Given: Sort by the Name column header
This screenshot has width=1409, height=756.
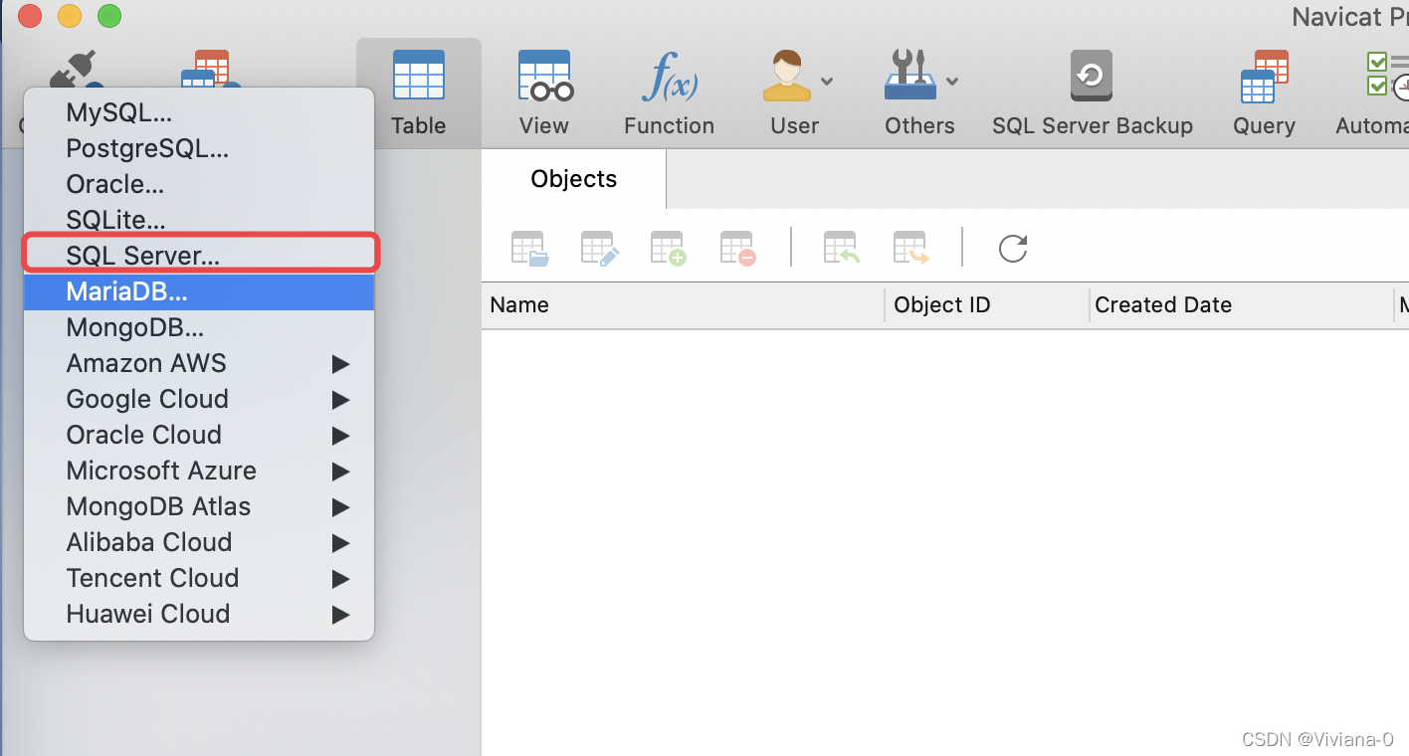Looking at the screenshot, I should (x=683, y=305).
